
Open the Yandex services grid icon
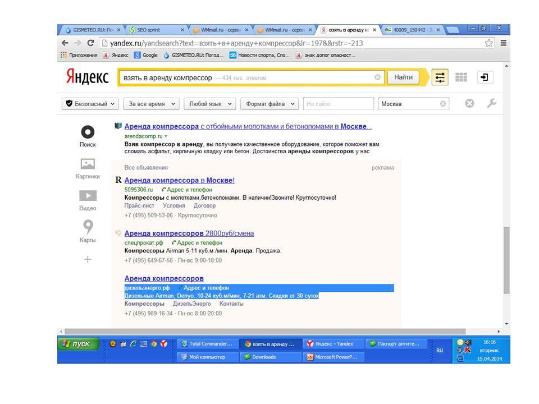click(461, 77)
